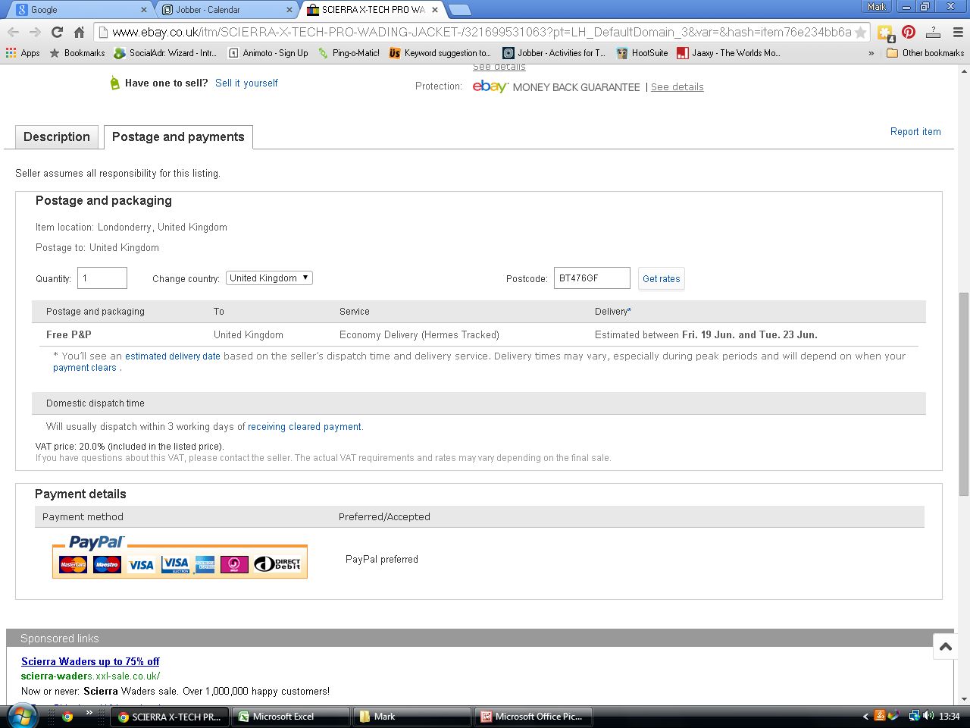The width and height of the screenshot is (970, 728).
Task: Click the payment clears link
Action: [x=85, y=368]
